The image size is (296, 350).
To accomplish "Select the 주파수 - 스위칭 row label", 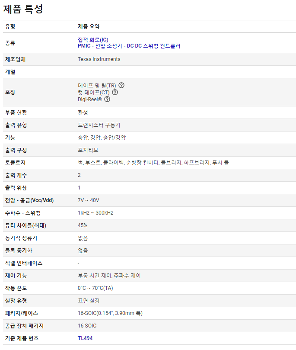I will click(x=23, y=213).
